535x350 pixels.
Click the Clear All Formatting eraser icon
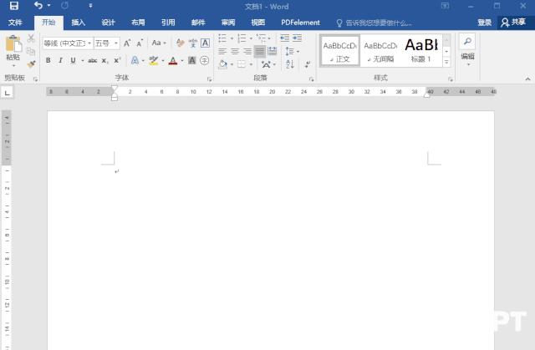pos(180,43)
